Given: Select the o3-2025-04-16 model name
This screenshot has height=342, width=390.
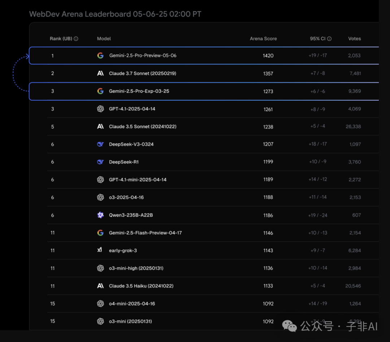Looking at the screenshot, I should [126, 197].
